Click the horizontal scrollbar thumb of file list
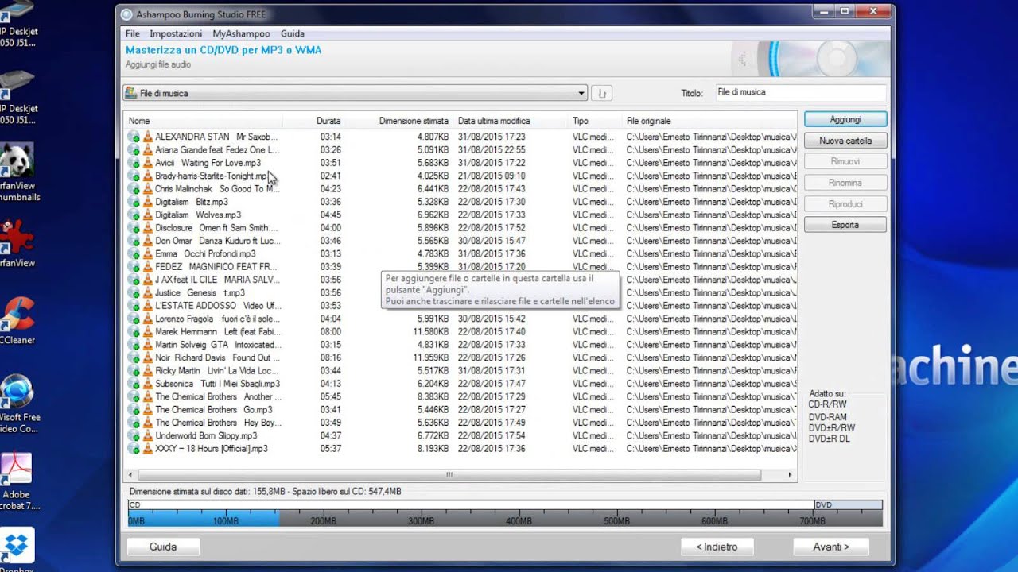The width and height of the screenshot is (1018, 572). (448, 475)
